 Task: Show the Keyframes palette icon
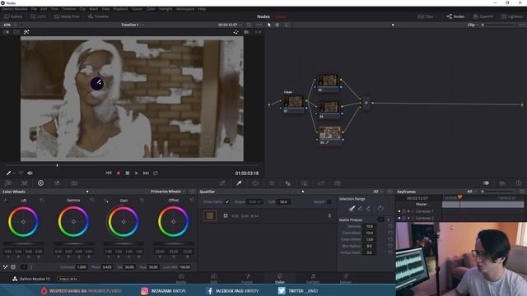pyautogui.click(x=486, y=183)
